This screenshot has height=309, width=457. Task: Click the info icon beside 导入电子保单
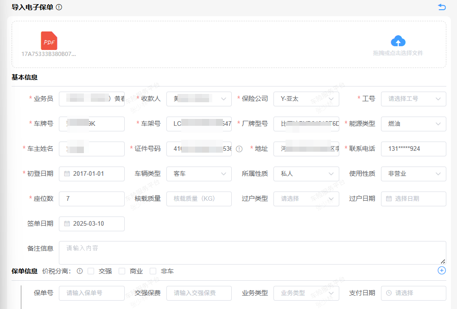(x=59, y=7)
